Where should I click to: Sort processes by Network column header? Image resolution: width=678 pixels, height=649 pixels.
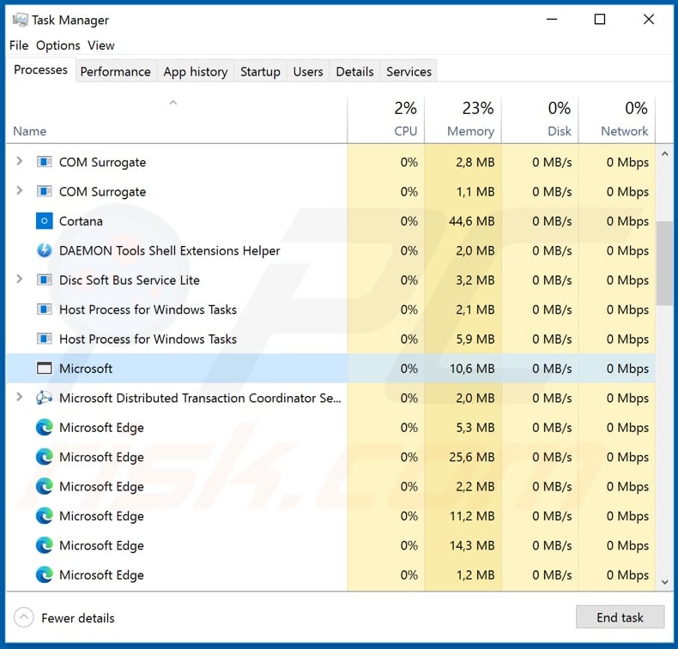point(616,120)
